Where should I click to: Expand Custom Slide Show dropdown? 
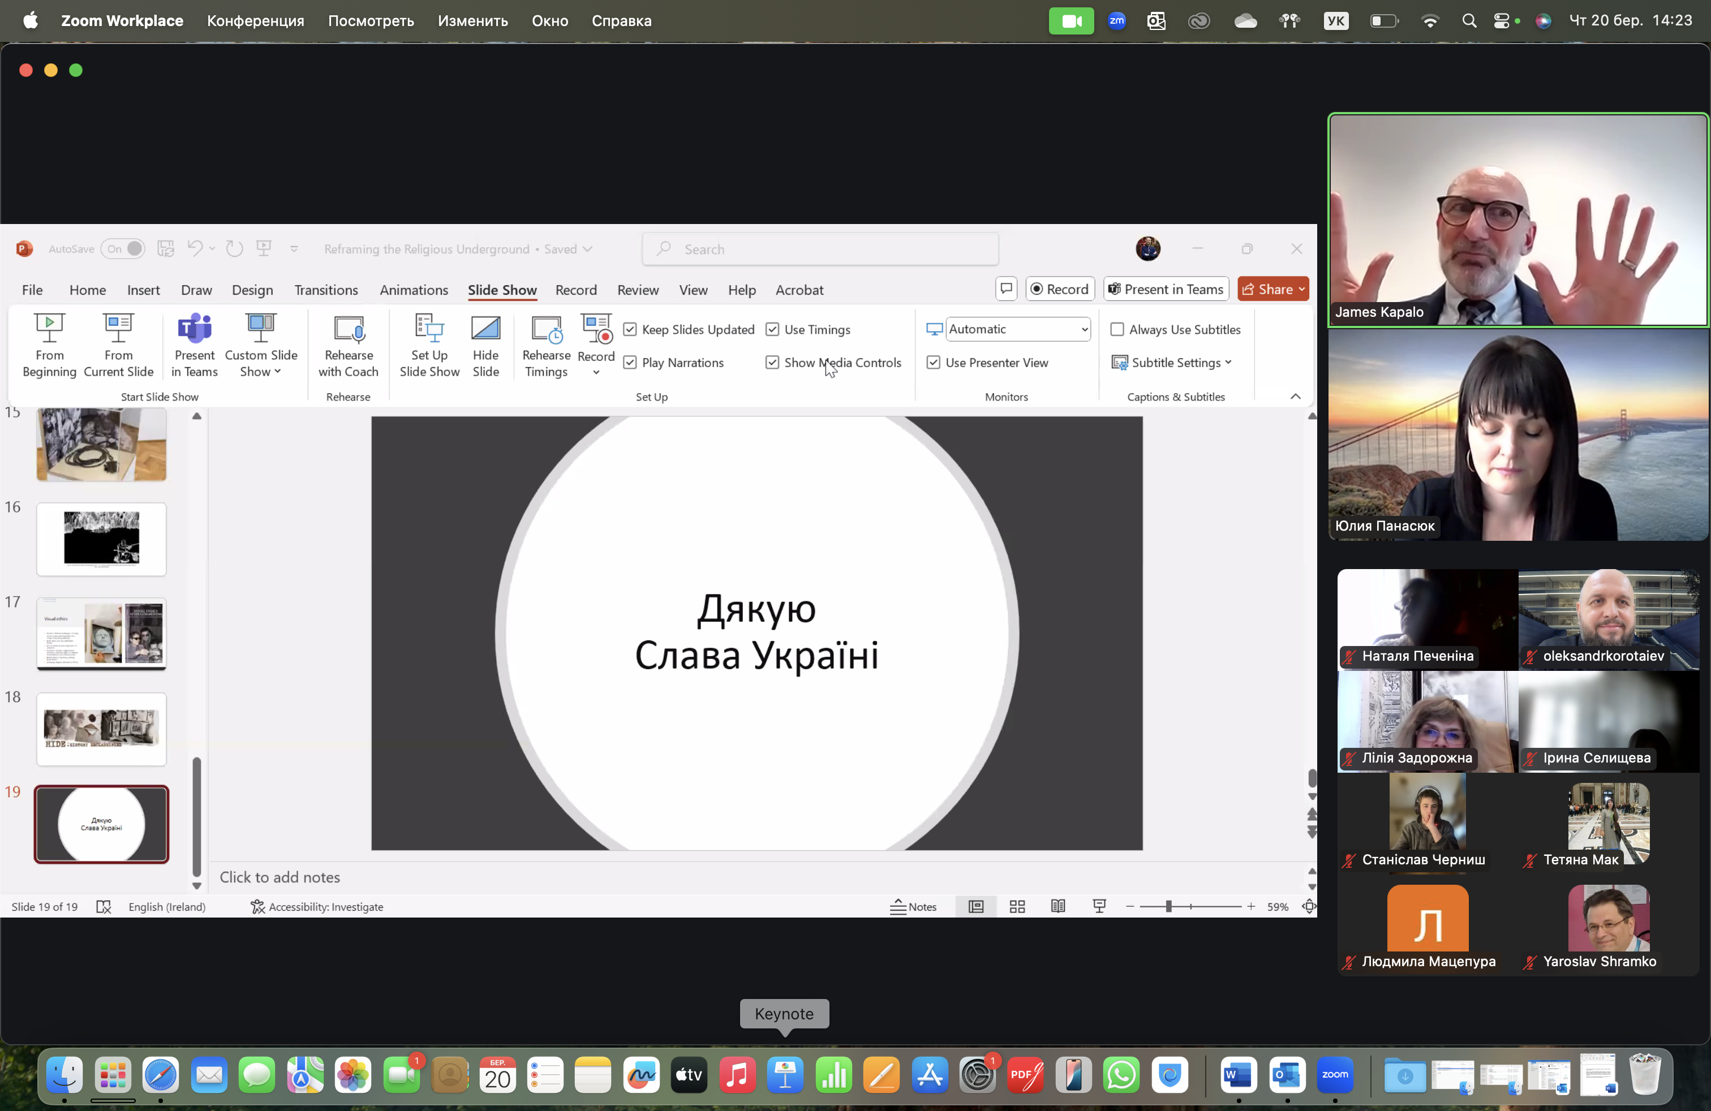tap(277, 372)
